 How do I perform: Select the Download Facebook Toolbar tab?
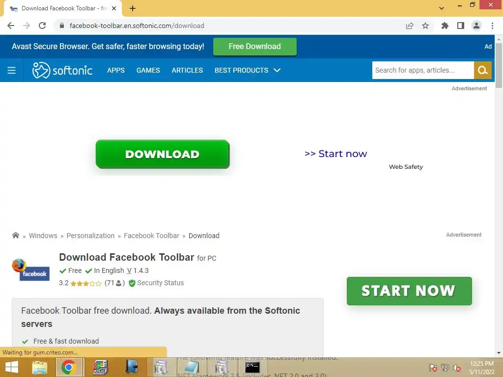[x=63, y=8]
